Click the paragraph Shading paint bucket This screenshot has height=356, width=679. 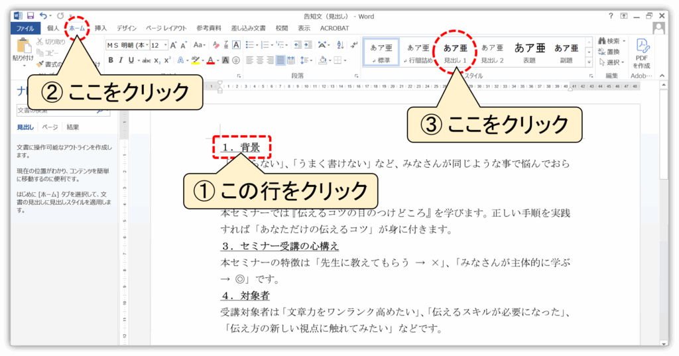(x=322, y=60)
